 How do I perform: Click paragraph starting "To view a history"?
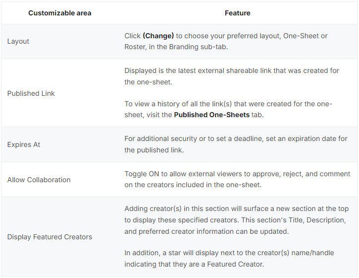click(228, 109)
